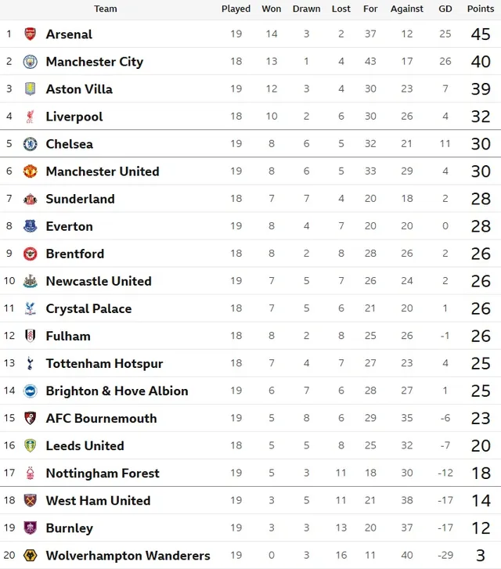Click the Wolverhampton Wanderers crest icon

[31, 555]
